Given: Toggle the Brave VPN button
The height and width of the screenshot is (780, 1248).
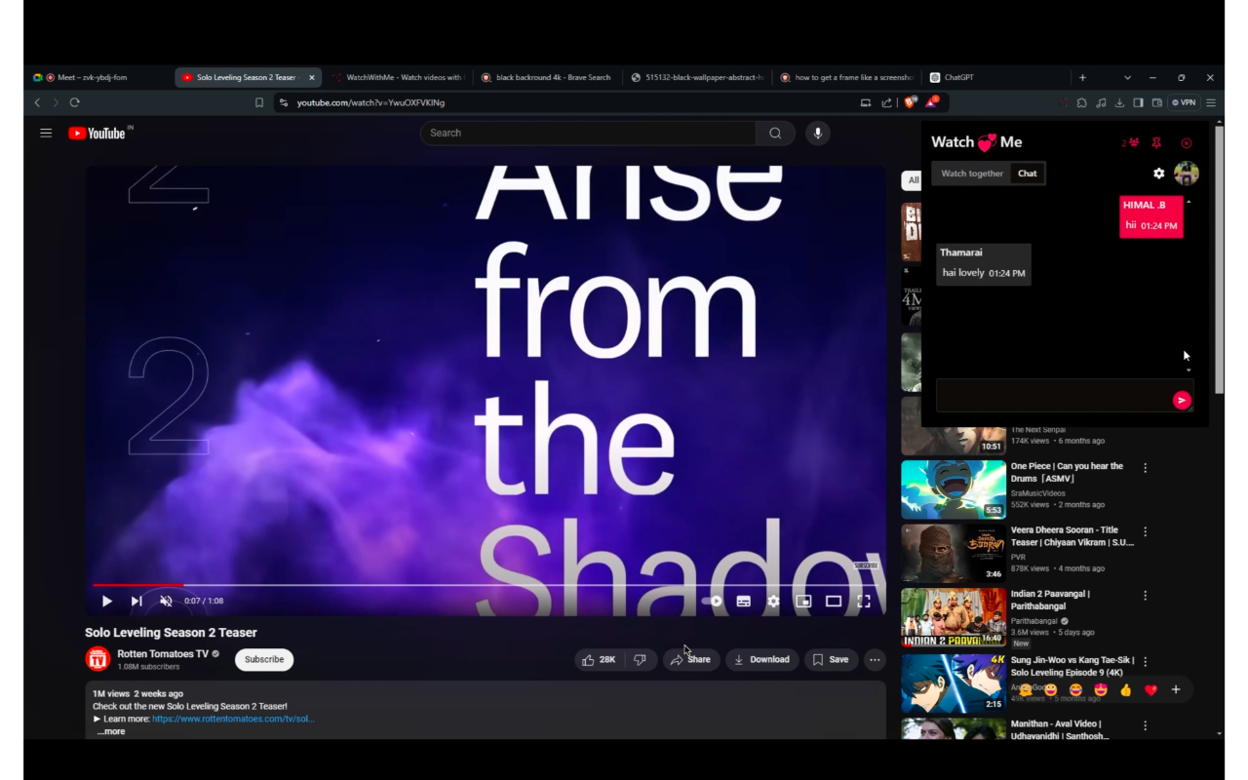Looking at the screenshot, I should tap(1185, 102).
